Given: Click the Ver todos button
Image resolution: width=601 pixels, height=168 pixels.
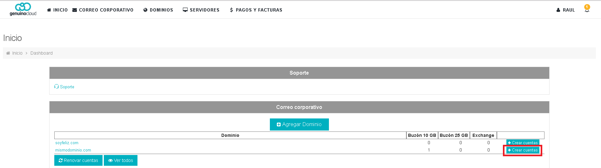Looking at the screenshot, I should click(x=121, y=160).
